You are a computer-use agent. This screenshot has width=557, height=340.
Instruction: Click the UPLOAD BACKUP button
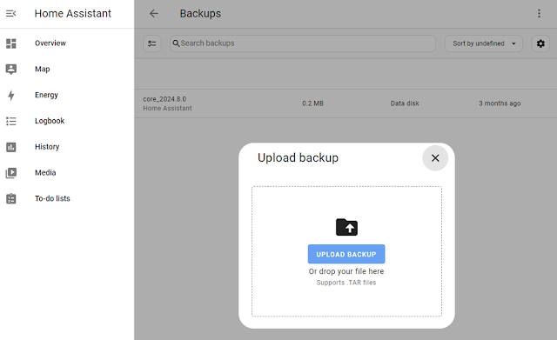(x=346, y=254)
